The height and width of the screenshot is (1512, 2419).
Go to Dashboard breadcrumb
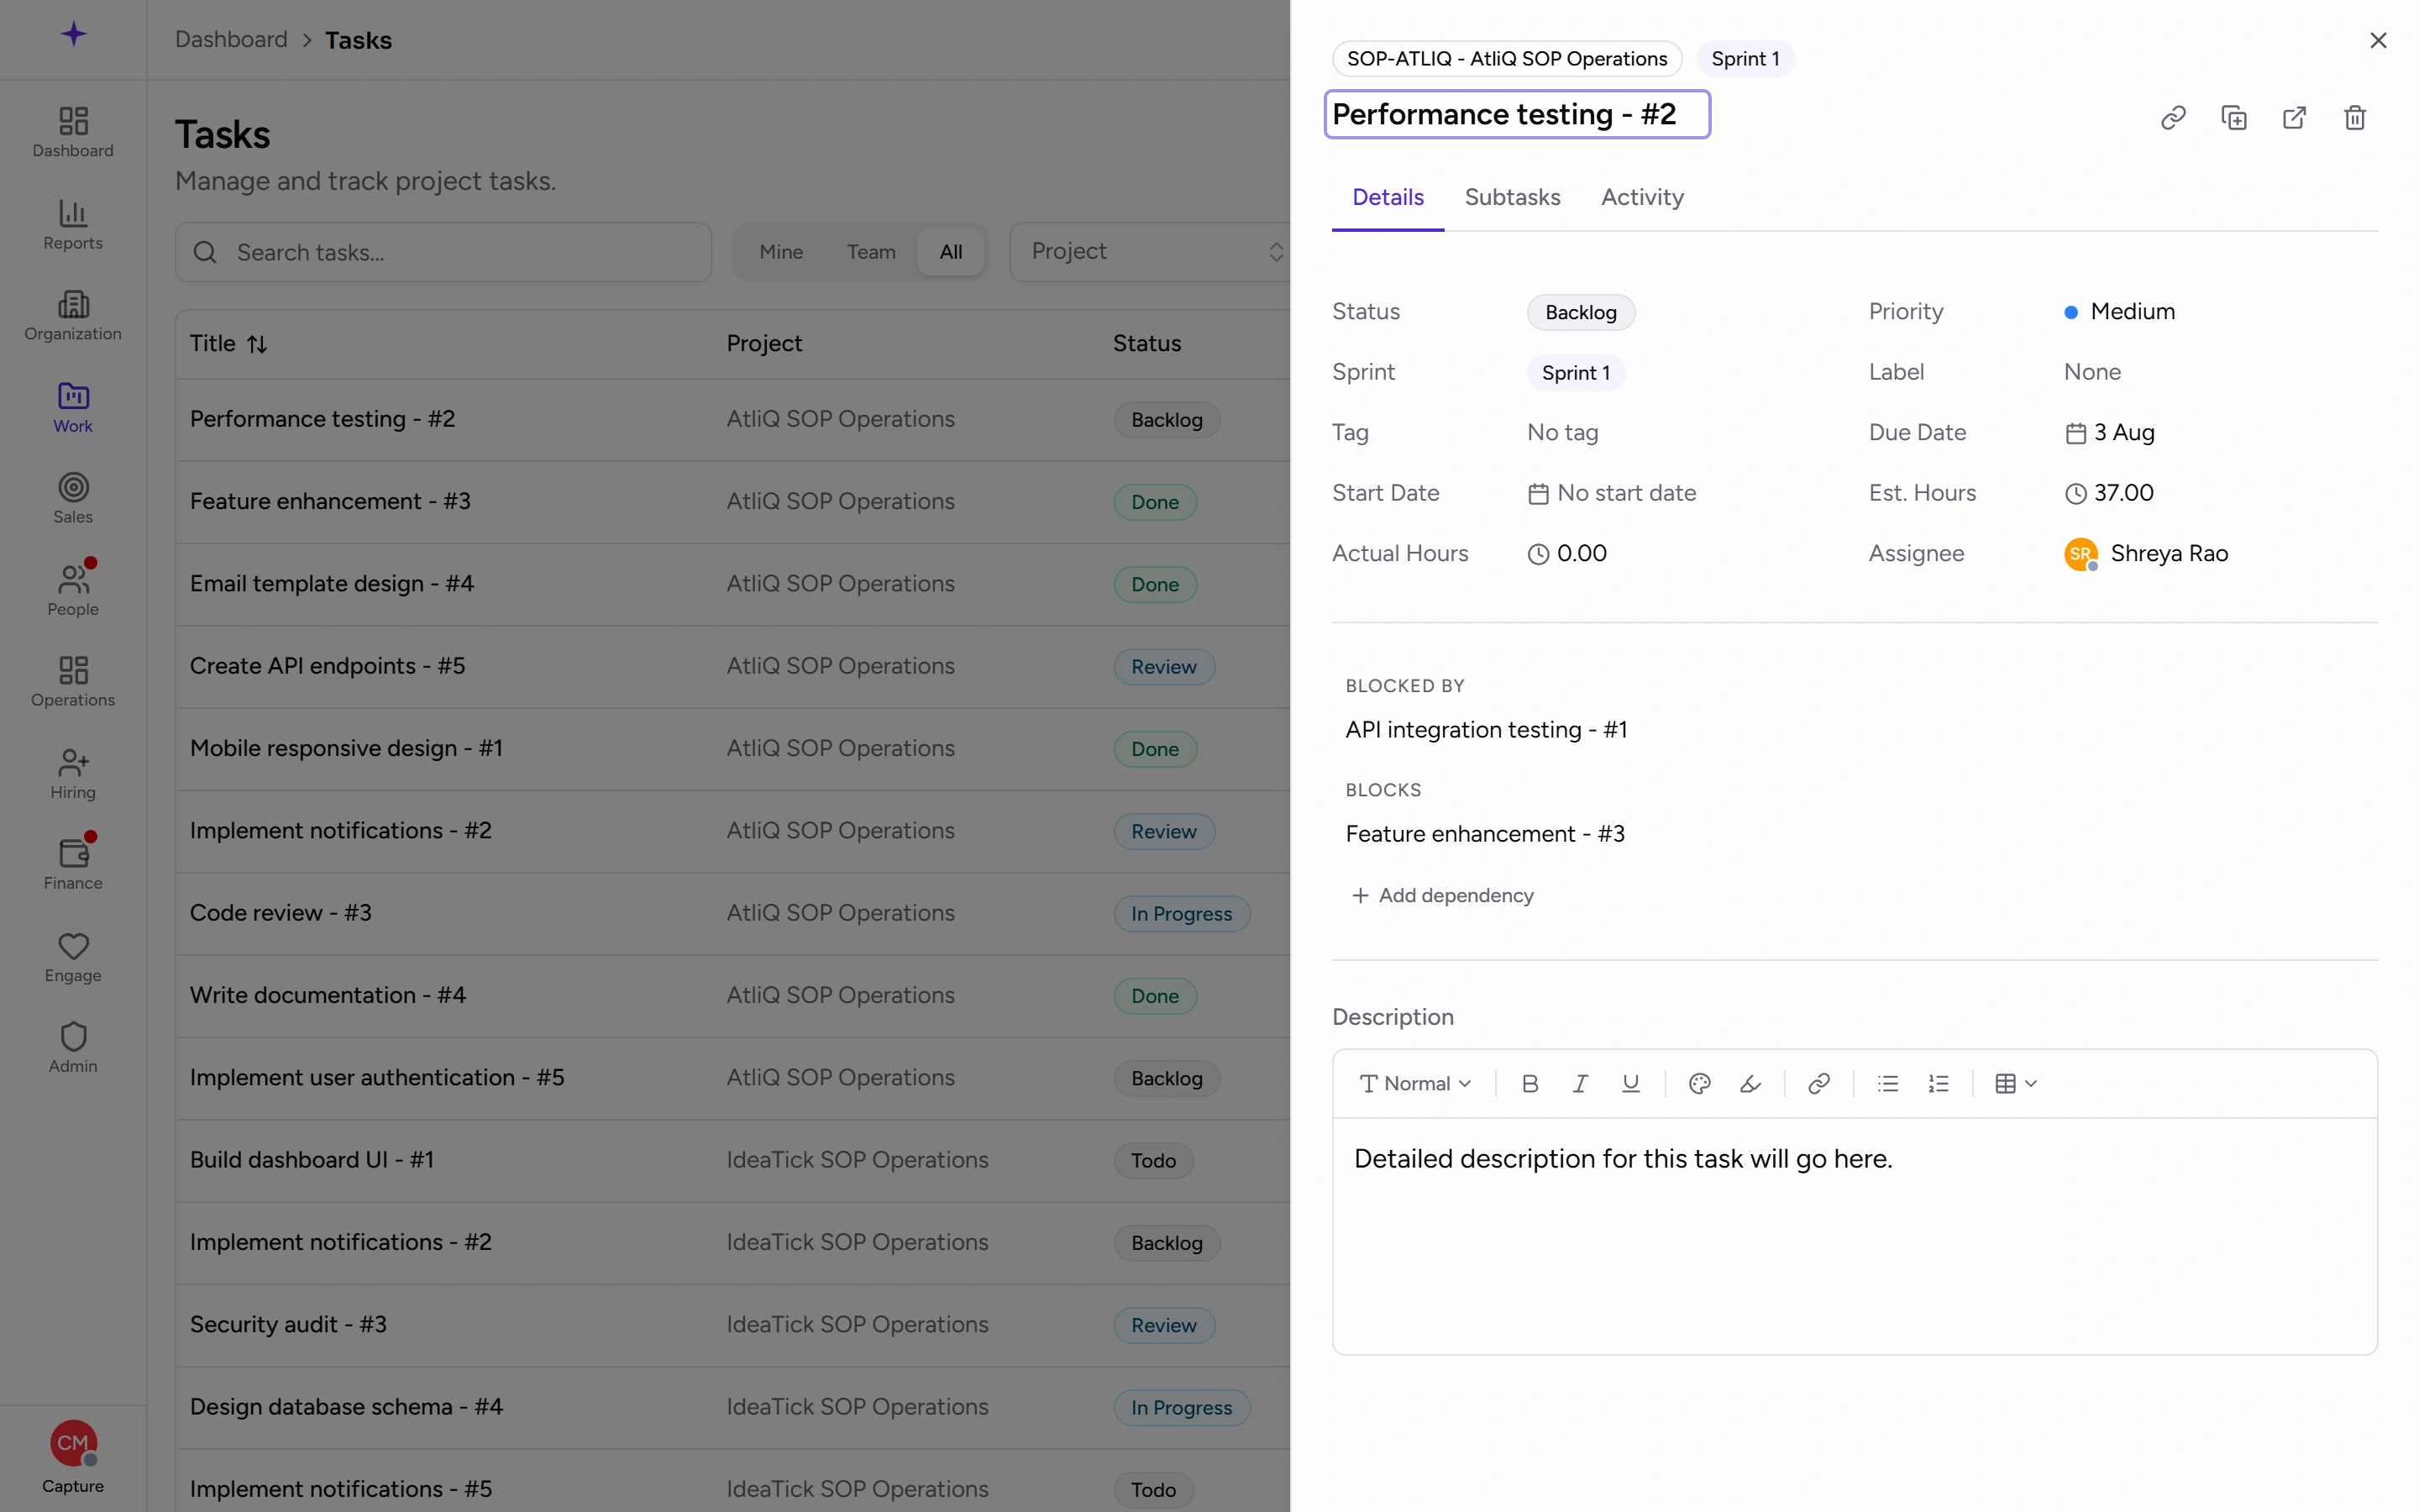(x=231, y=39)
